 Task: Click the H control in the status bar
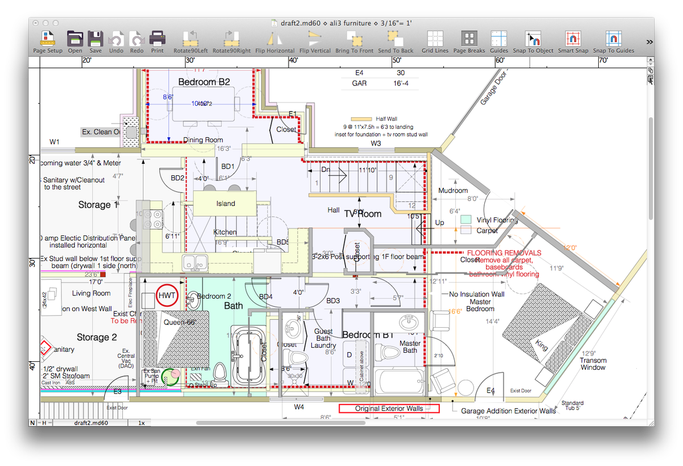pos(43,423)
